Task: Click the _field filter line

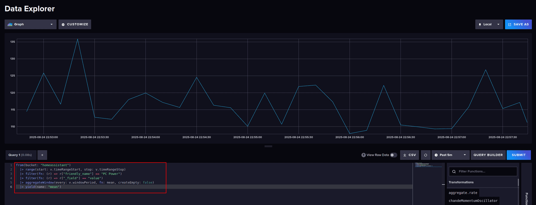Action: [x=61, y=178]
